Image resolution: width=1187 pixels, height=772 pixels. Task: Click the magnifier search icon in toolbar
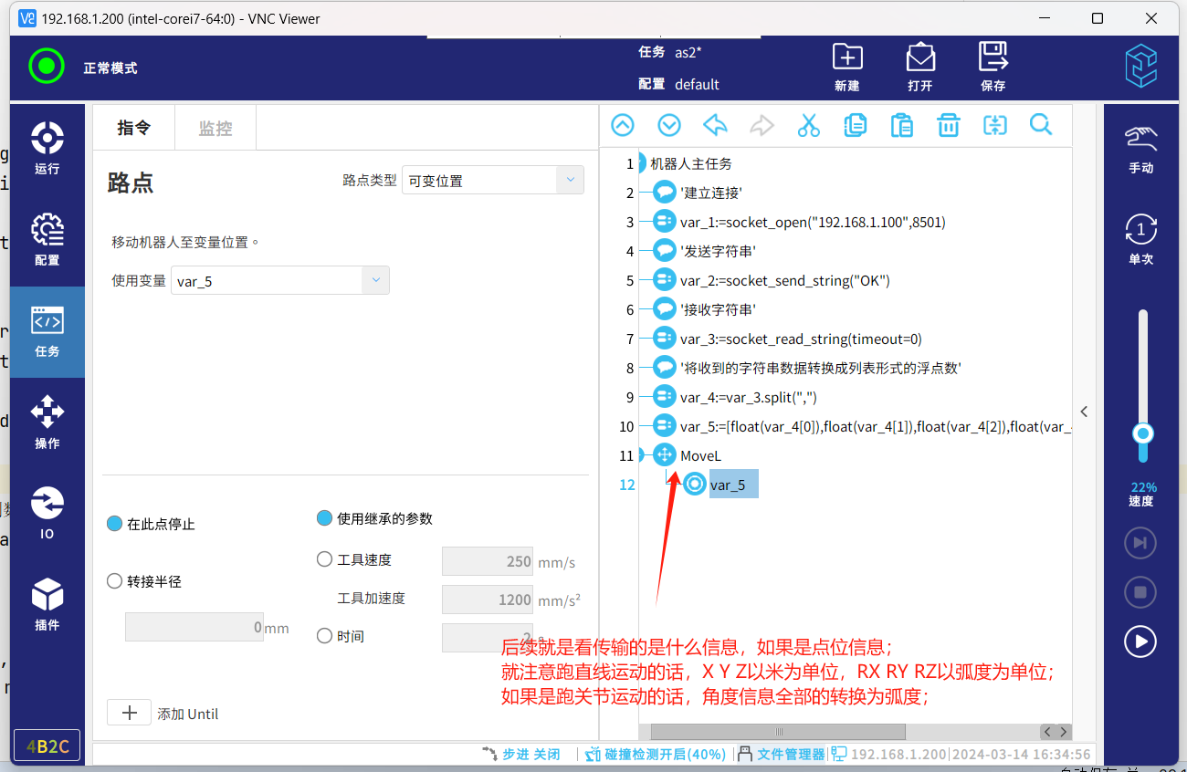click(x=1041, y=126)
